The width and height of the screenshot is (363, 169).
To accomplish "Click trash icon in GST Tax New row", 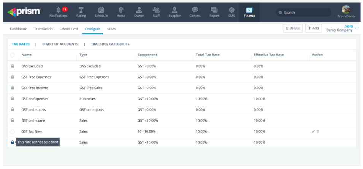I will (318, 131).
